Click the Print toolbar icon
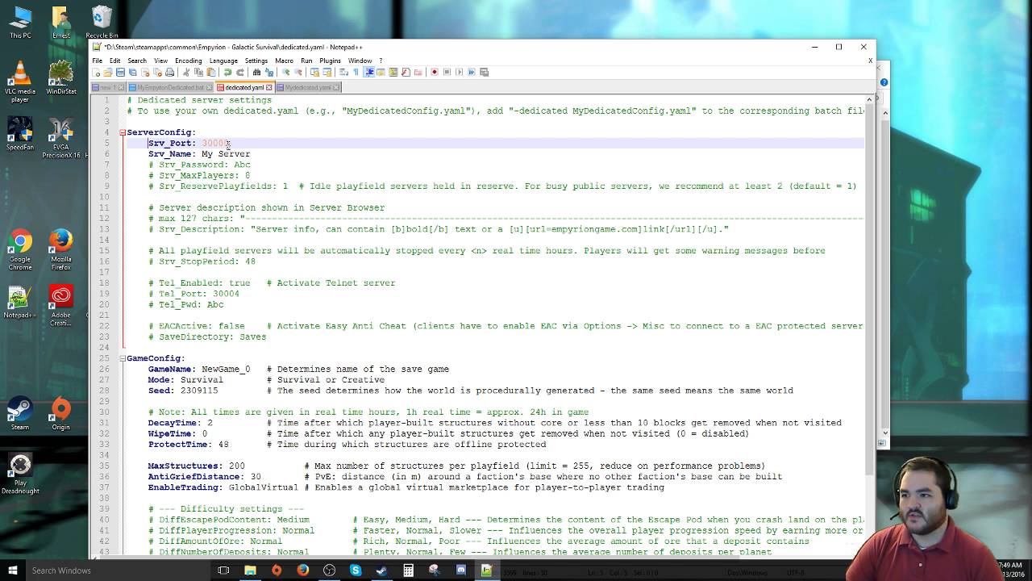1032x581 pixels. (169, 72)
